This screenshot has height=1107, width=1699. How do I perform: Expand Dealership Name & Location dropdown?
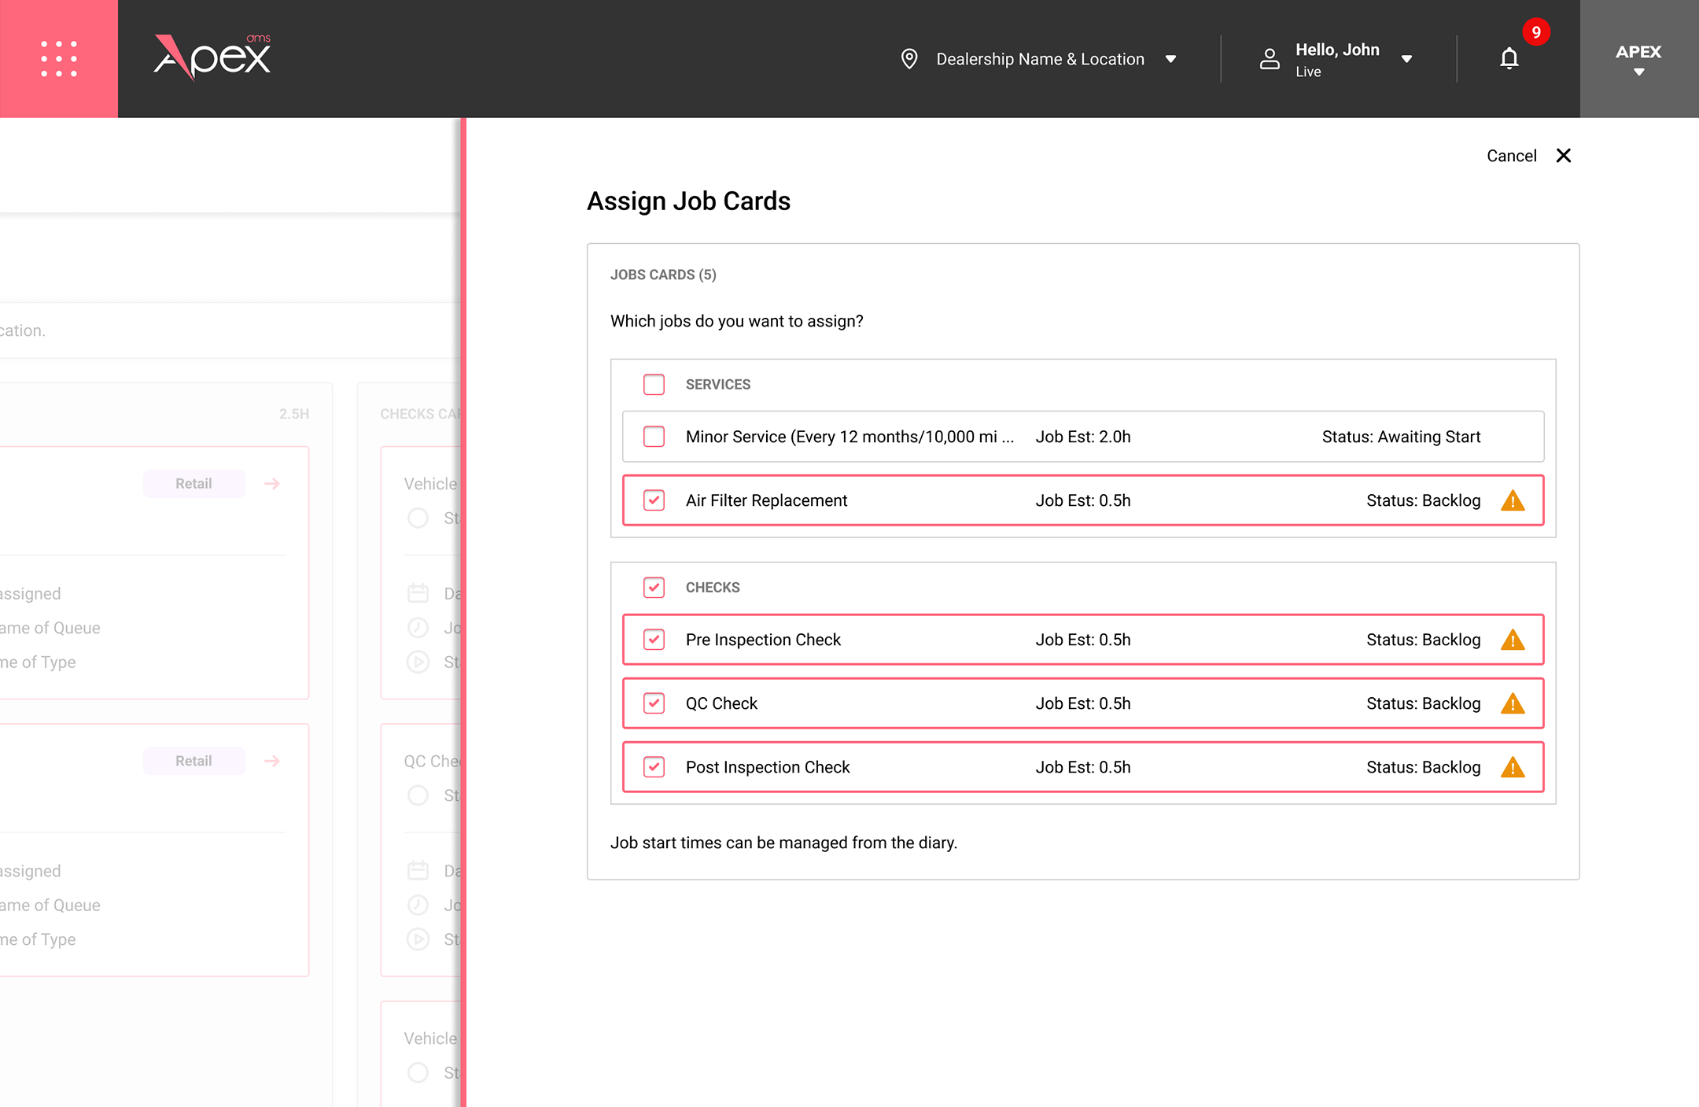[x=1170, y=59]
